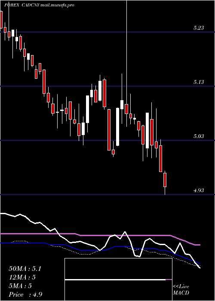Click the 5.13 price level label
The height and width of the screenshot is (301, 215).
point(199,82)
